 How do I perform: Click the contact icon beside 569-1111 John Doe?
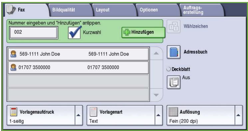coord(13,54)
